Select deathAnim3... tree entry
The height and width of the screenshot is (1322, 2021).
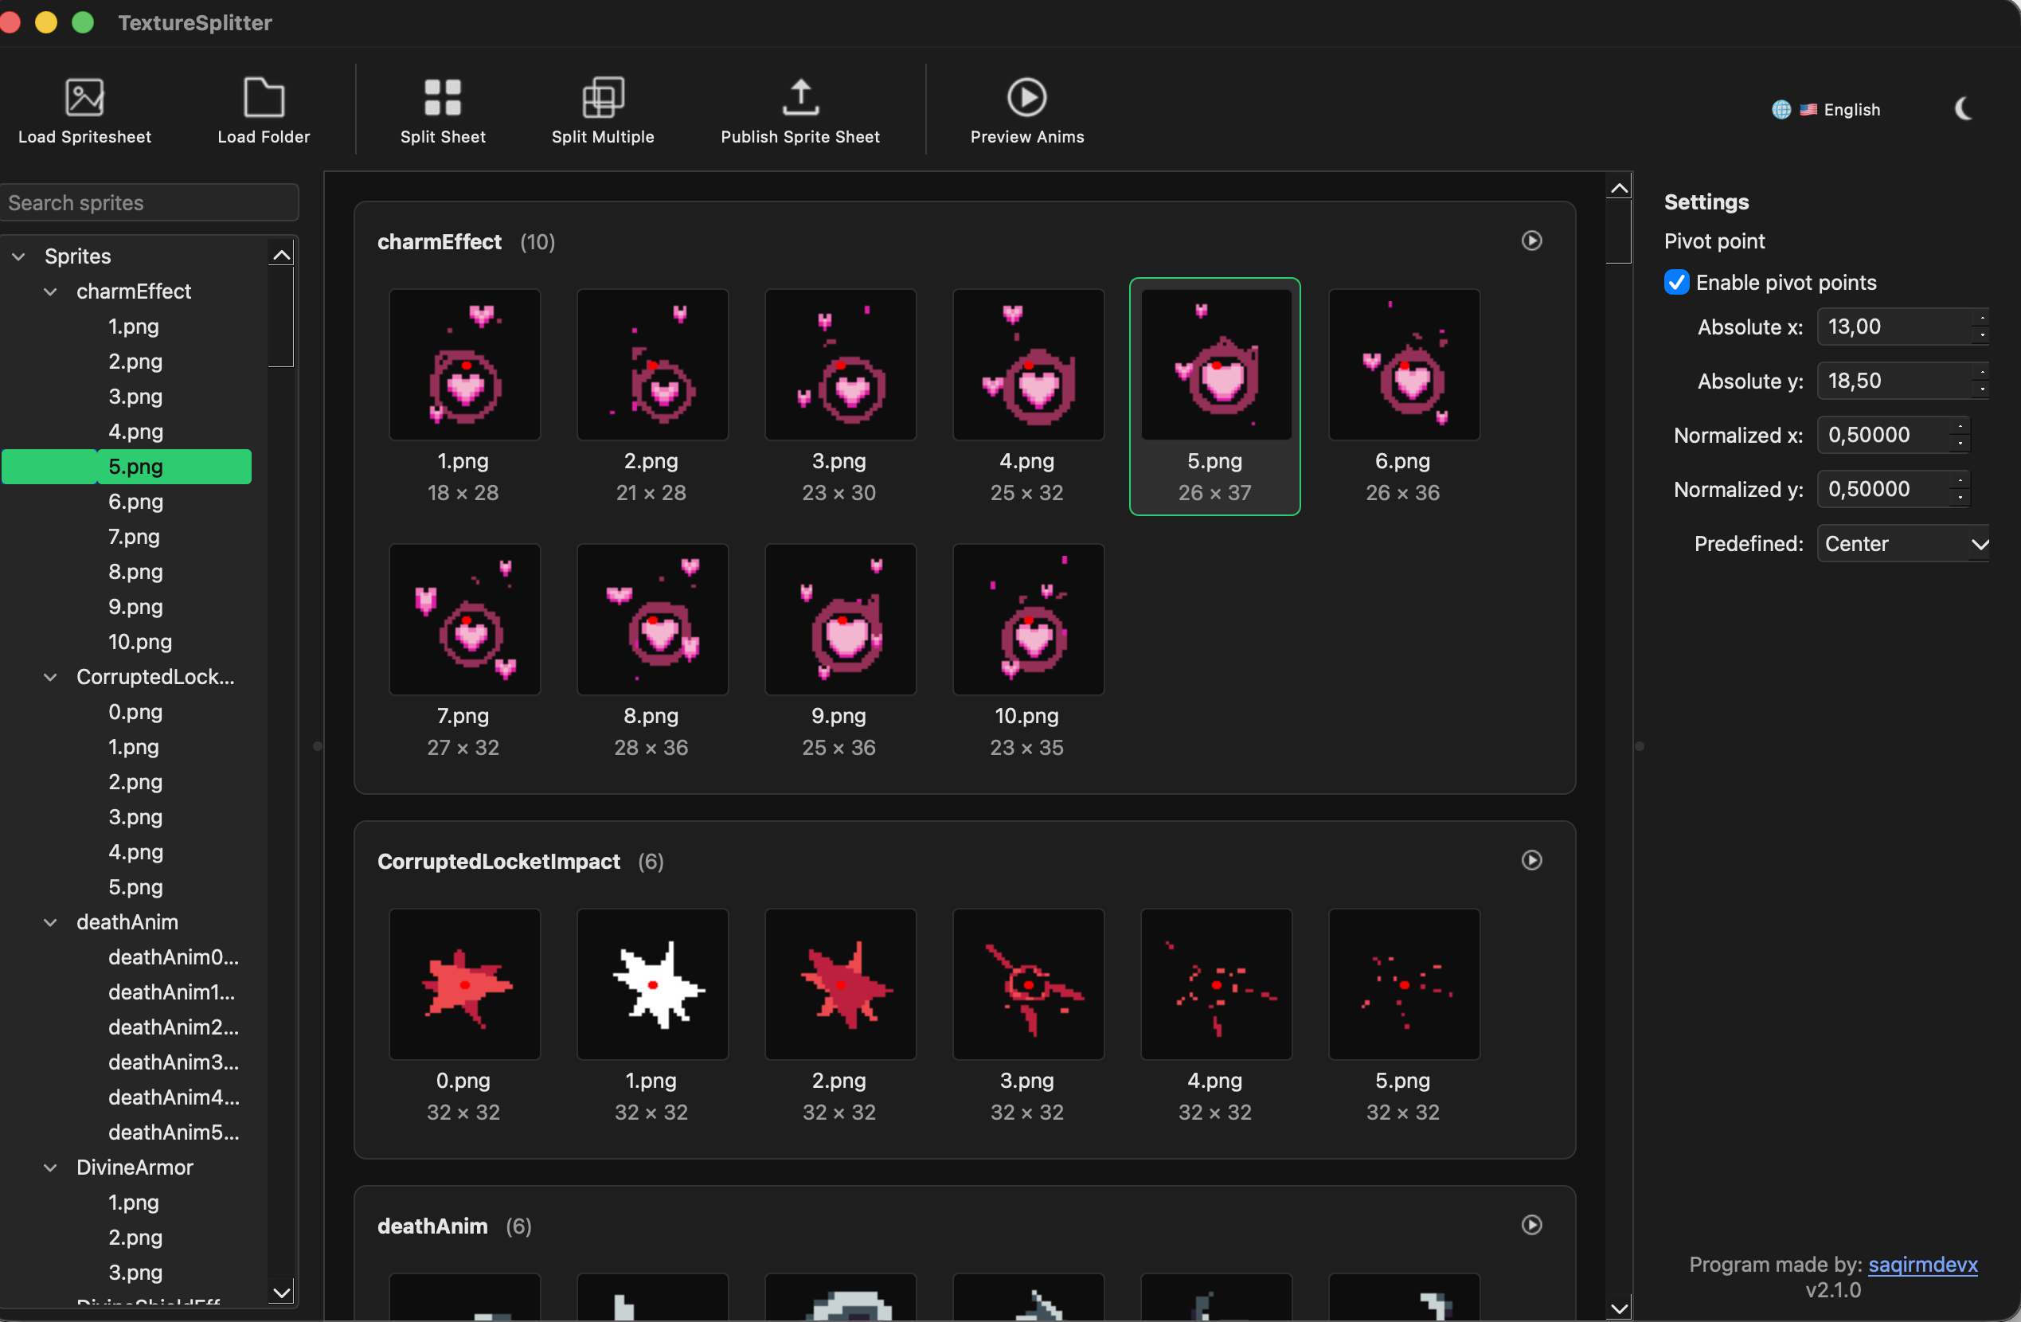(174, 1062)
